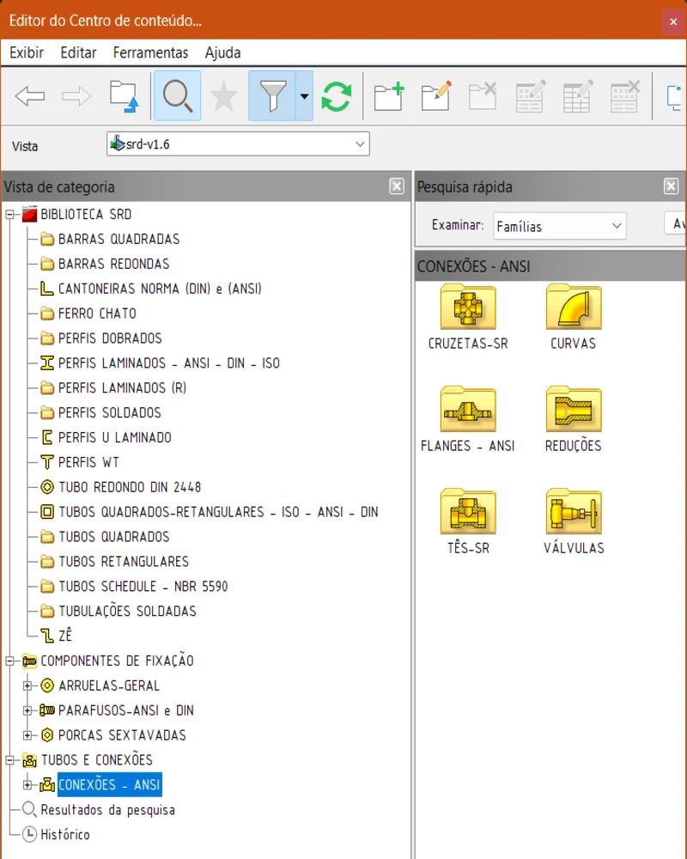Click the create new category icon
687x859 pixels.
tap(389, 96)
